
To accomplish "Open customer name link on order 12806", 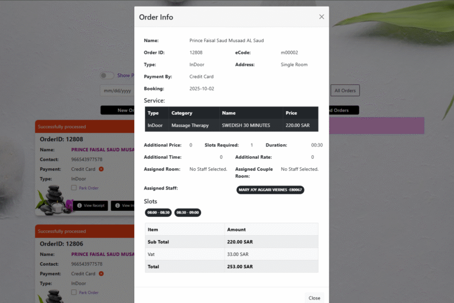I will click(x=102, y=255).
